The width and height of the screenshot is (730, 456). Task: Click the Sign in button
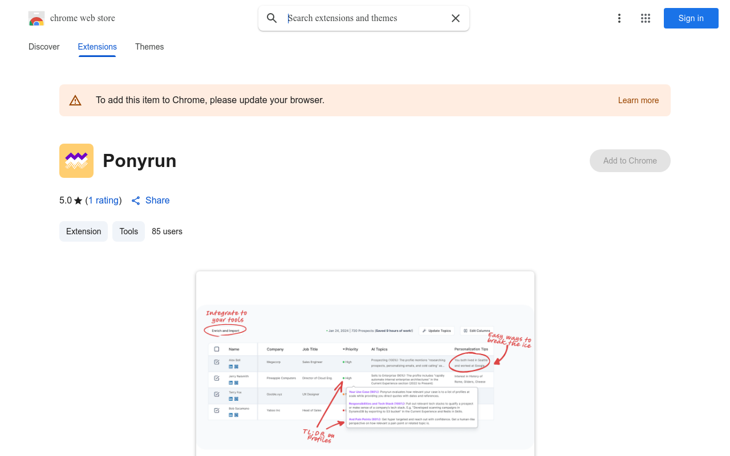[691, 18]
